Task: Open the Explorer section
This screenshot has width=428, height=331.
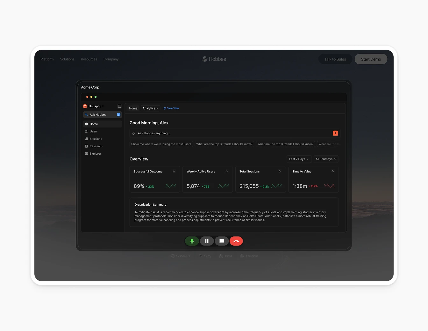Action: pos(95,153)
